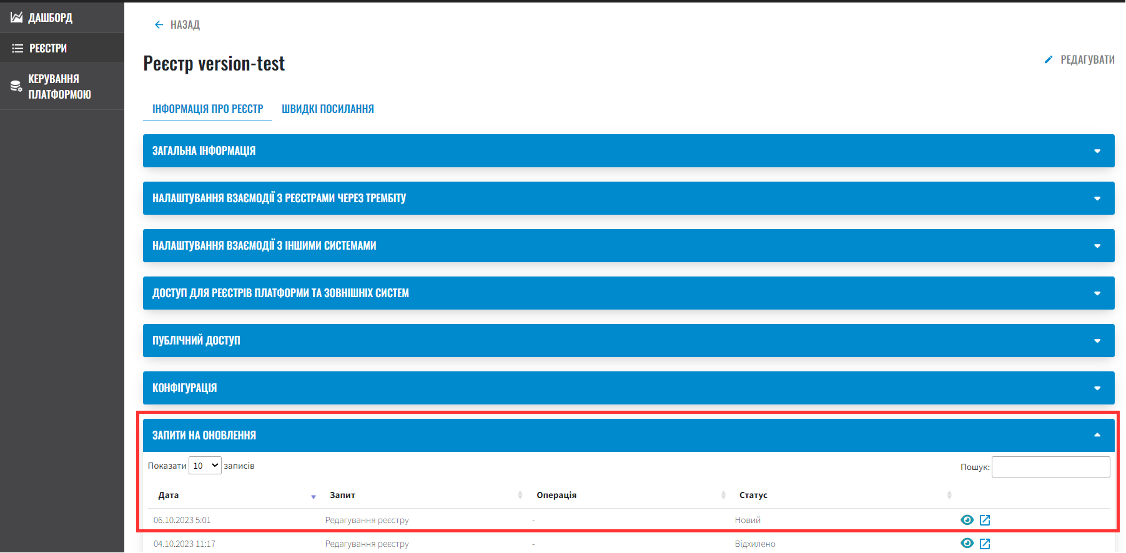Click the ДАШБОРД chart icon in sidebar
The image size is (1126, 553).
click(x=16, y=17)
